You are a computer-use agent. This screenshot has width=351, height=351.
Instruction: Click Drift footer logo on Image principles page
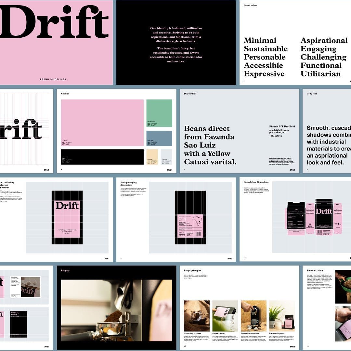(292, 346)
